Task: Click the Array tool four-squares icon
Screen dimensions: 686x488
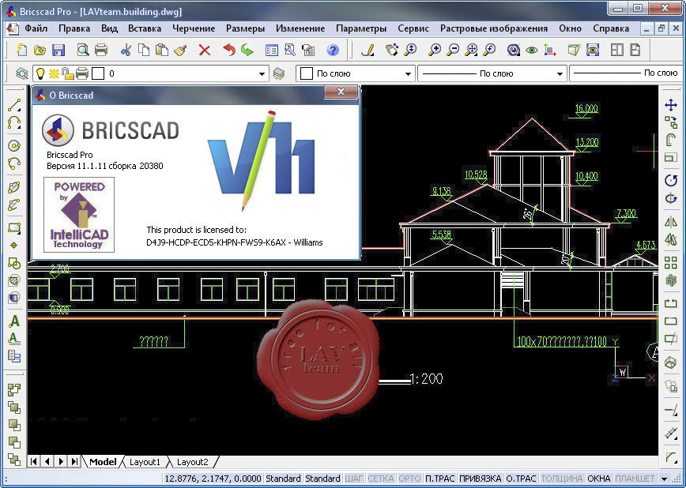Action: [671, 262]
